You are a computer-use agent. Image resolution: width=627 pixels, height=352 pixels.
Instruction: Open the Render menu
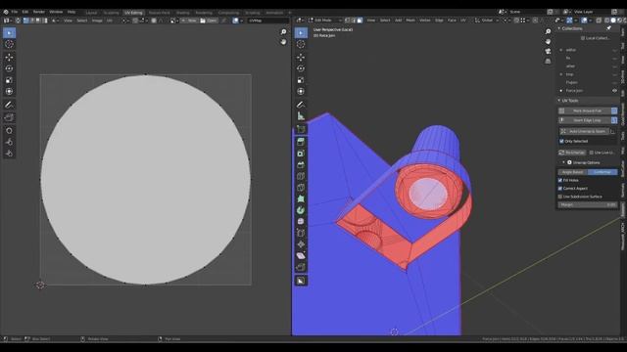(39, 12)
